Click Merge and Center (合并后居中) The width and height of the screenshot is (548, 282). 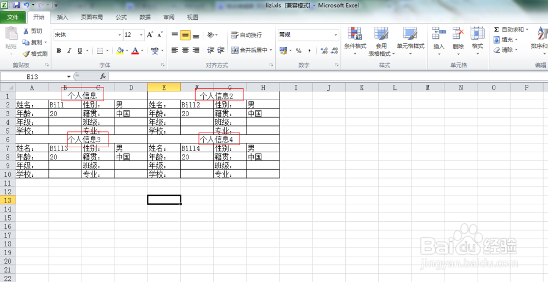[249, 50]
